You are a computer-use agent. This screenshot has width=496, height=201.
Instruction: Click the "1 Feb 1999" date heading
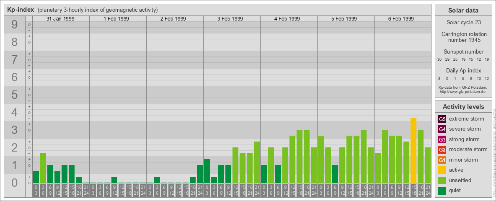pos(116,19)
